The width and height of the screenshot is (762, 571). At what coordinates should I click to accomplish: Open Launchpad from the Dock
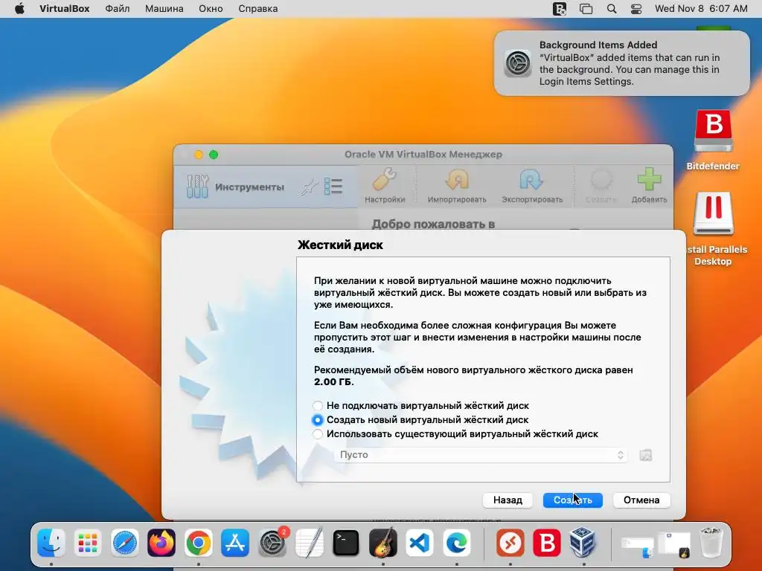coord(88,542)
